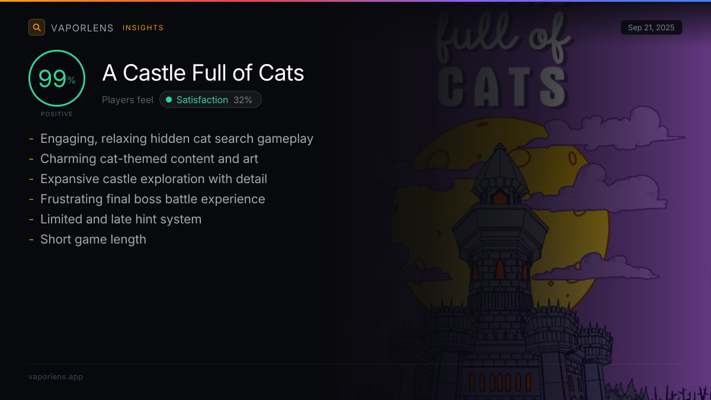Select the Limited and late hint point
711x400 pixels.
[121, 219]
